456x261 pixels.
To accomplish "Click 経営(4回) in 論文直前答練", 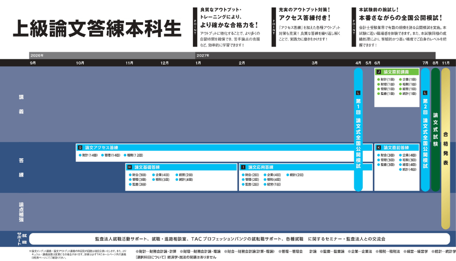I will coord(408,165).
